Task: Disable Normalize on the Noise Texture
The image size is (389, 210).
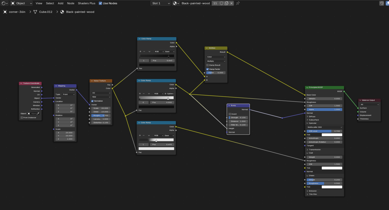Action: pyautogui.click(x=92, y=101)
